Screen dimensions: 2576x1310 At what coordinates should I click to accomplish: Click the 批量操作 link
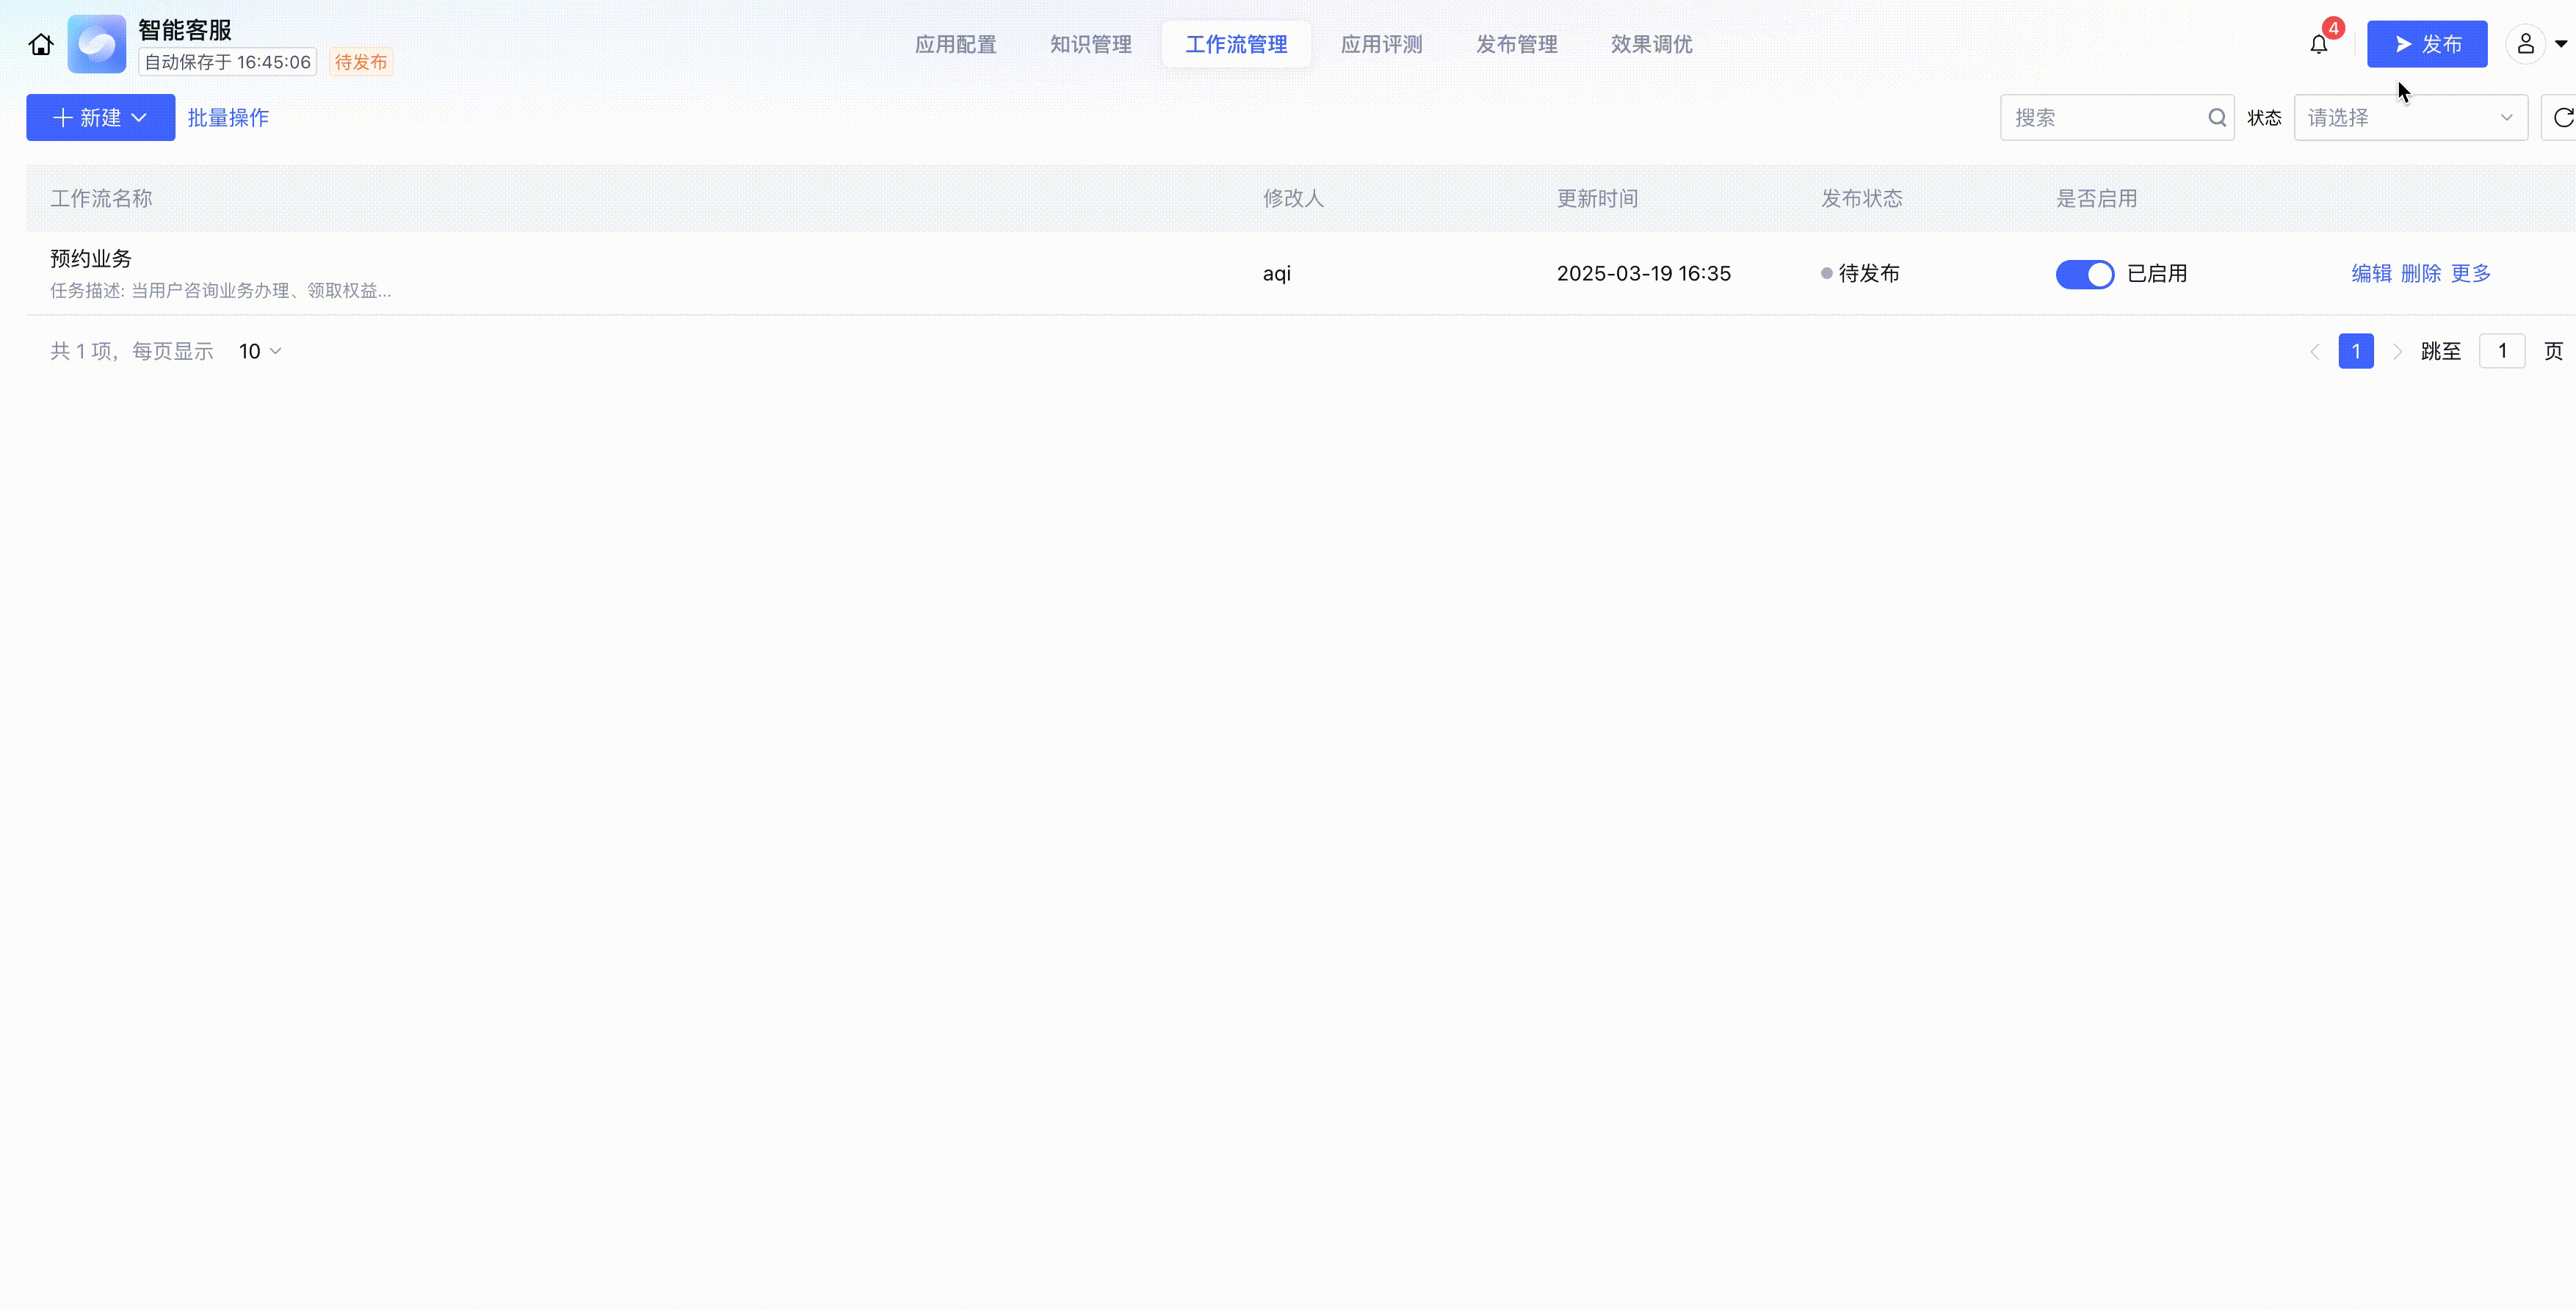click(x=228, y=118)
